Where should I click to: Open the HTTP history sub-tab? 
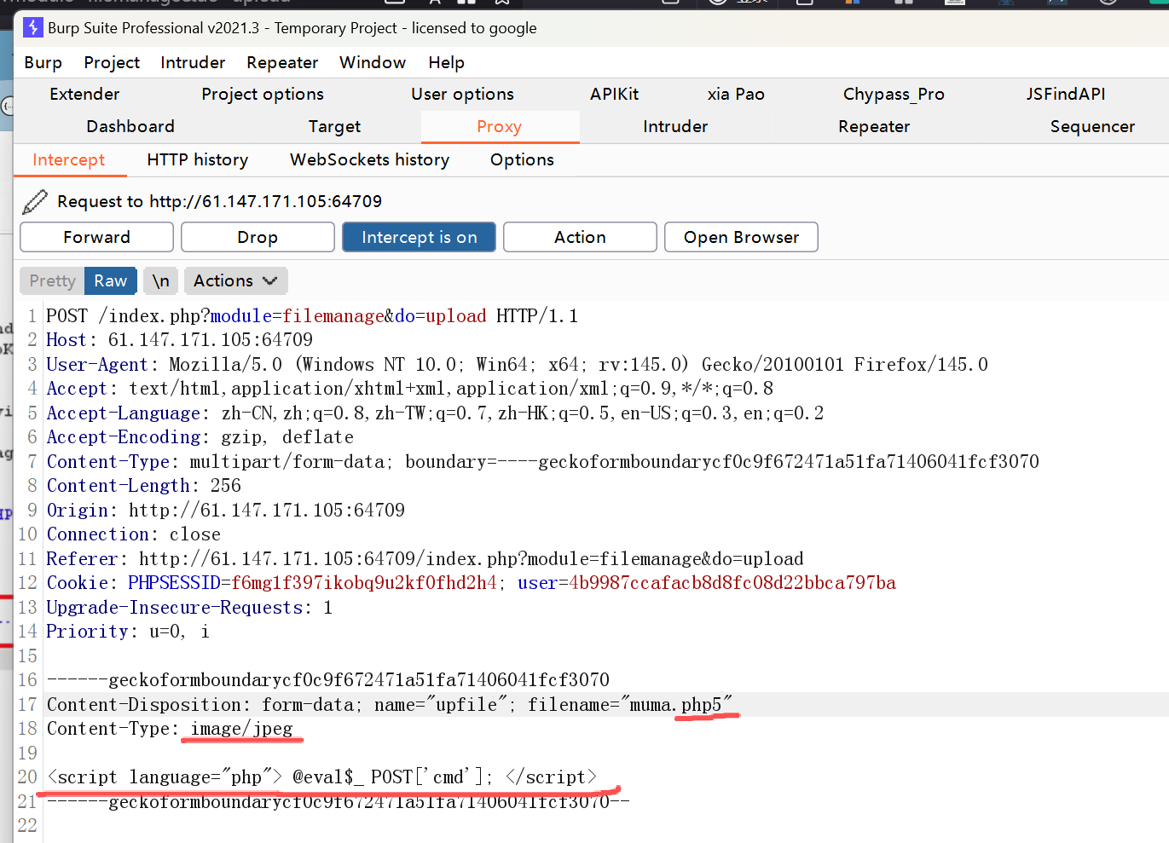click(198, 159)
